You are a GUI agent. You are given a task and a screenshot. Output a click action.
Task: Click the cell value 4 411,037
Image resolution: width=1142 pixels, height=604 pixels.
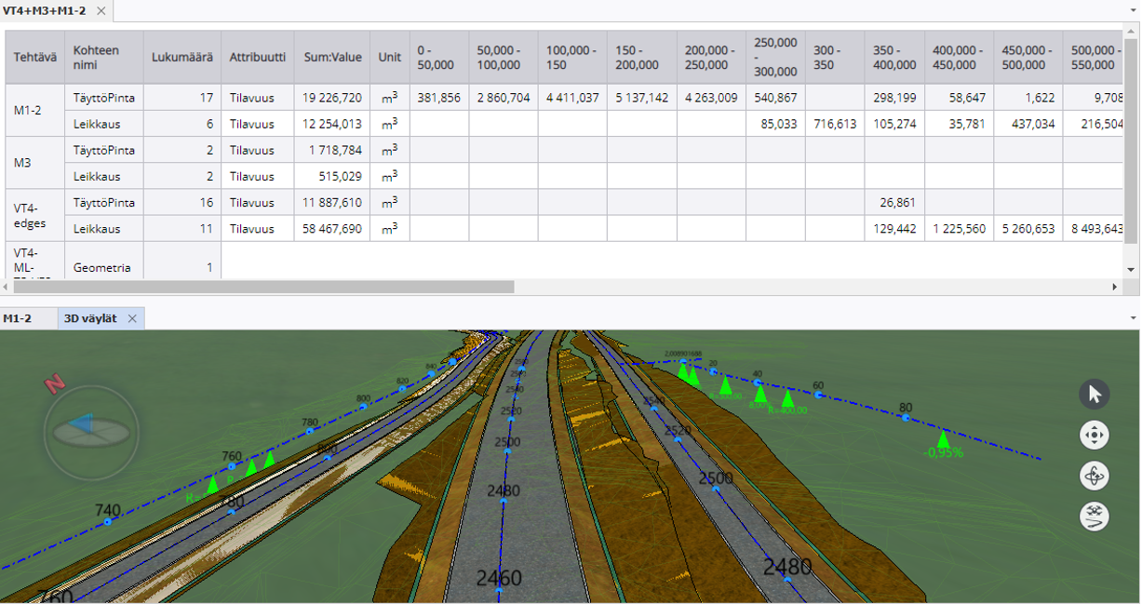pyautogui.click(x=572, y=98)
